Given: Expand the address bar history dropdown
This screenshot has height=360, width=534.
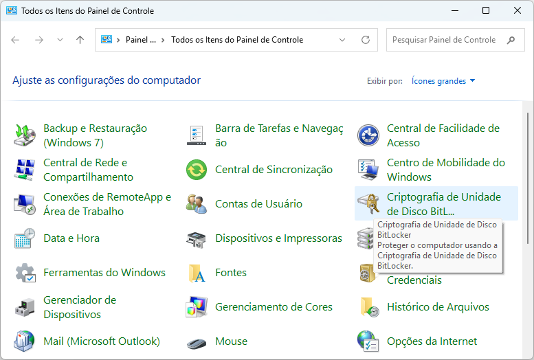Looking at the screenshot, I should (342, 40).
